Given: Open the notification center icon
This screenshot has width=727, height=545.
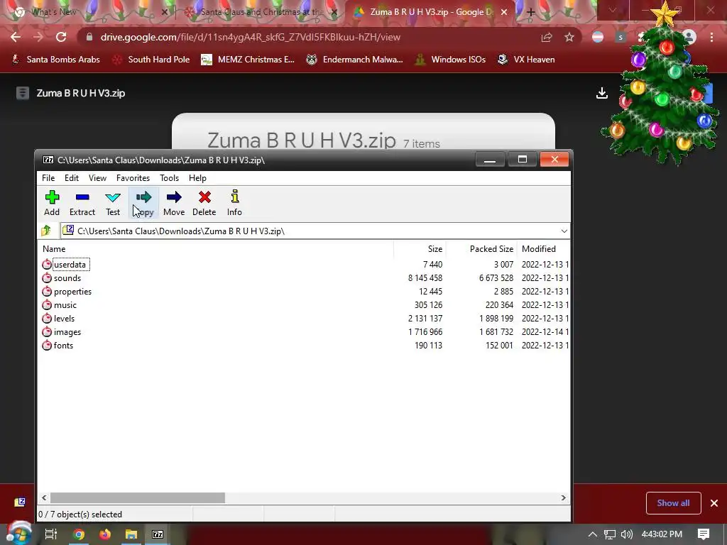Looking at the screenshot, I should point(704,534).
